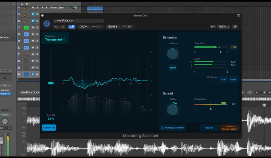The height and width of the screenshot is (158, 271).
Task: Click the EQ thumbnail in channel strip
Action: tap(5, 78)
